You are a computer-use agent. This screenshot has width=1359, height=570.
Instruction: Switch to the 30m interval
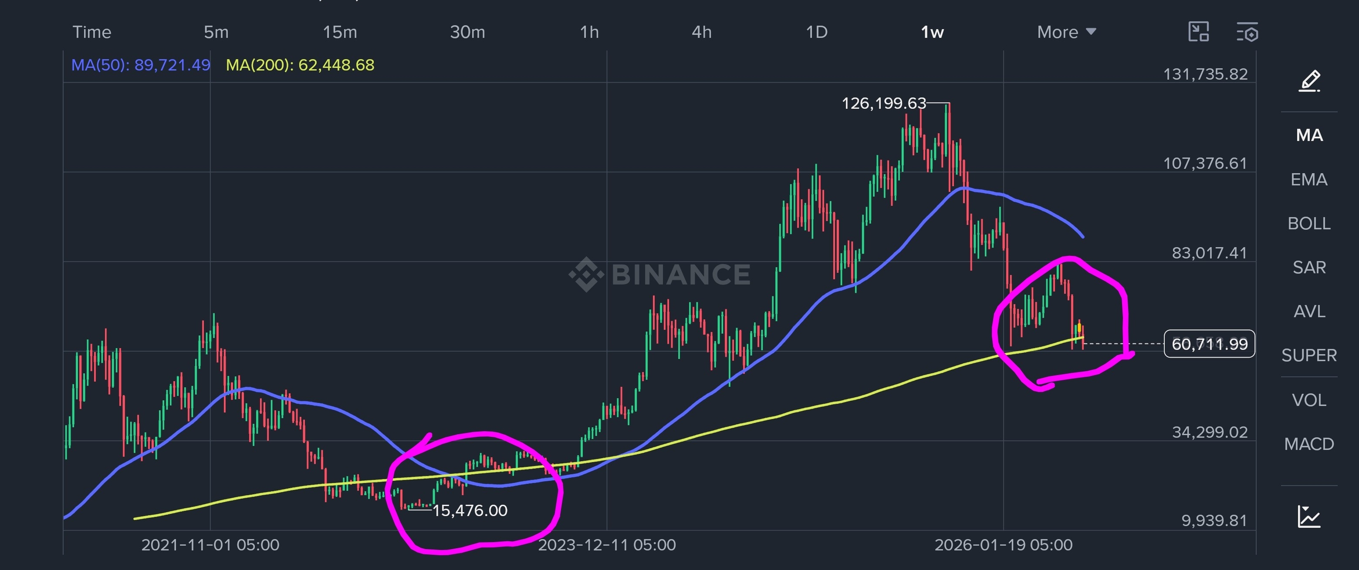pos(467,32)
